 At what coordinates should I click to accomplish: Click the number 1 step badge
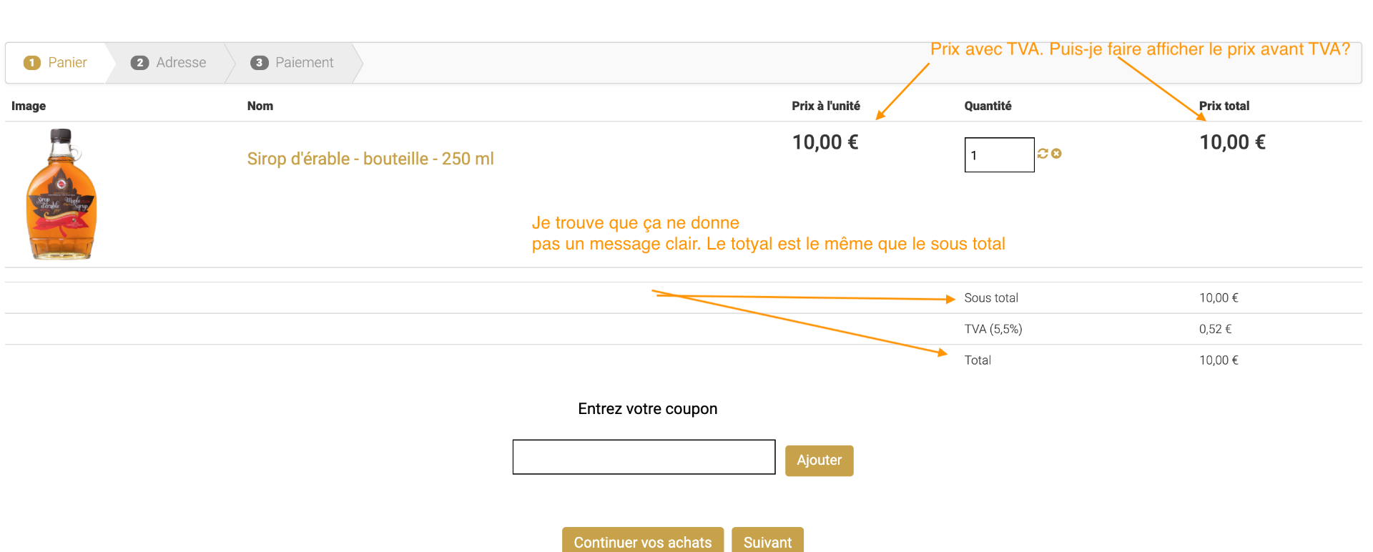click(x=31, y=63)
